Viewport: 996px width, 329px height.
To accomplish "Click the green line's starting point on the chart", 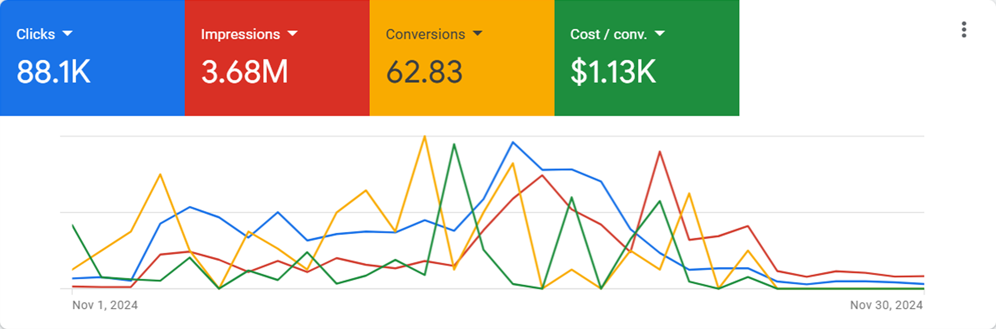I will [x=73, y=225].
